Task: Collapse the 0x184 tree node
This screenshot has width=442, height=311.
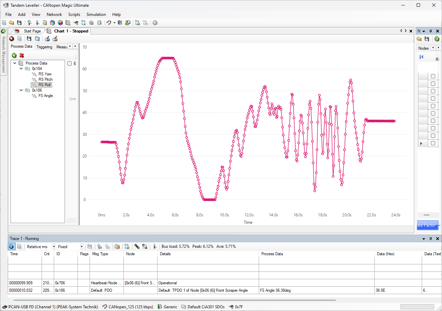Action: point(21,69)
